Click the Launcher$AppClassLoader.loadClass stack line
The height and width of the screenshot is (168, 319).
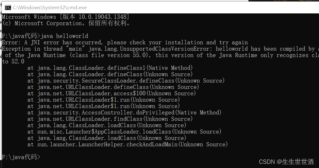(124, 132)
